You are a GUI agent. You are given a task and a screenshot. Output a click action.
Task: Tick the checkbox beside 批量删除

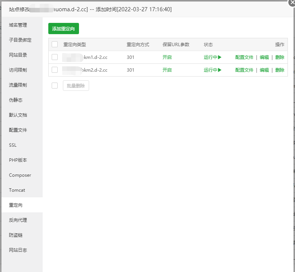[55, 86]
